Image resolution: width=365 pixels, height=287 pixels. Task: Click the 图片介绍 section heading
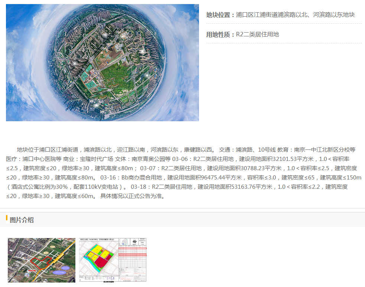22,220
